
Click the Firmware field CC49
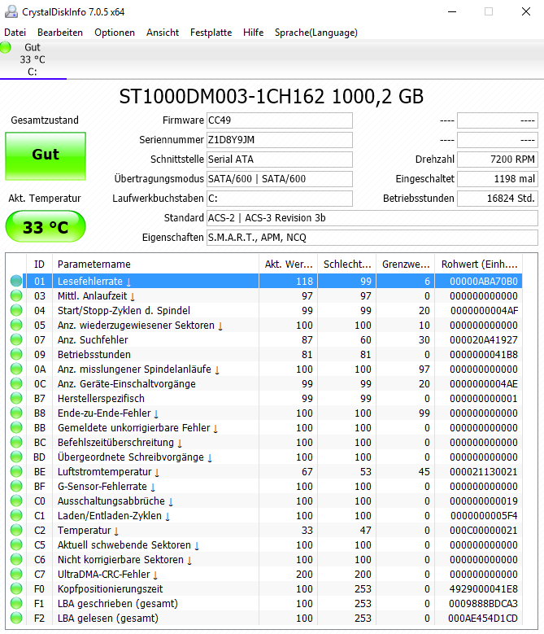280,120
